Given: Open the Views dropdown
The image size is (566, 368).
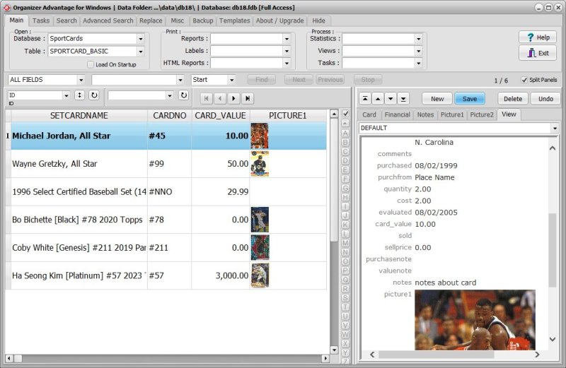Looking at the screenshot, I should click(418, 51).
